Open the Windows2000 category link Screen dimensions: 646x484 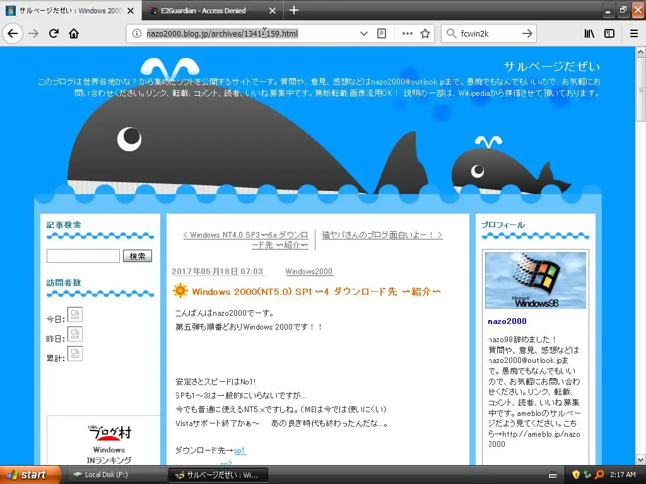tap(308, 271)
